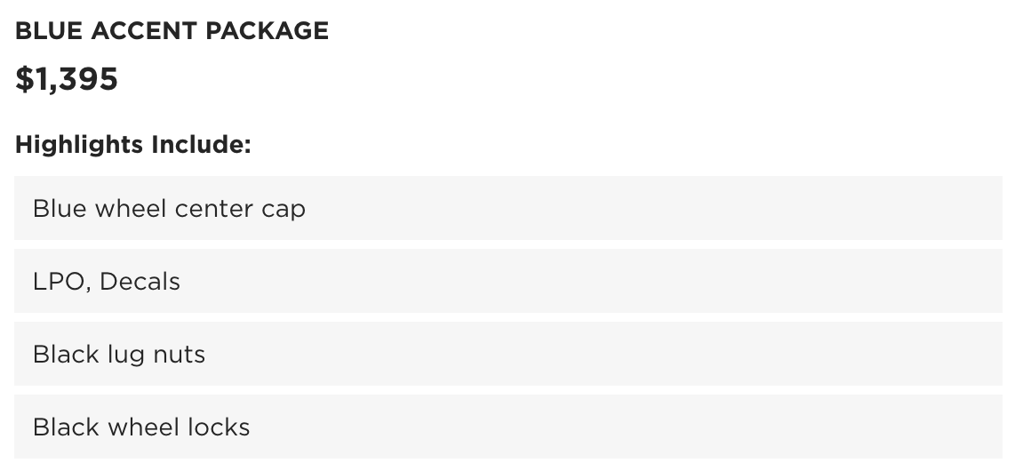
Task: Select the Blue wheel center cap text
Action: [x=169, y=209]
